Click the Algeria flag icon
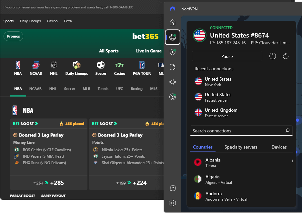This screenshot has width=302, height=213. coord(198,179)
